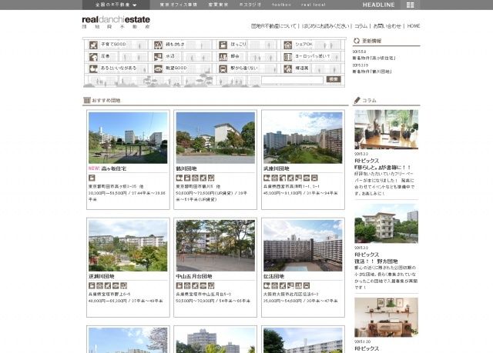Viewport: 493px width, 353px height.
Task: Open grid menu icon beside HEADLINE
Action: [411, 5]
